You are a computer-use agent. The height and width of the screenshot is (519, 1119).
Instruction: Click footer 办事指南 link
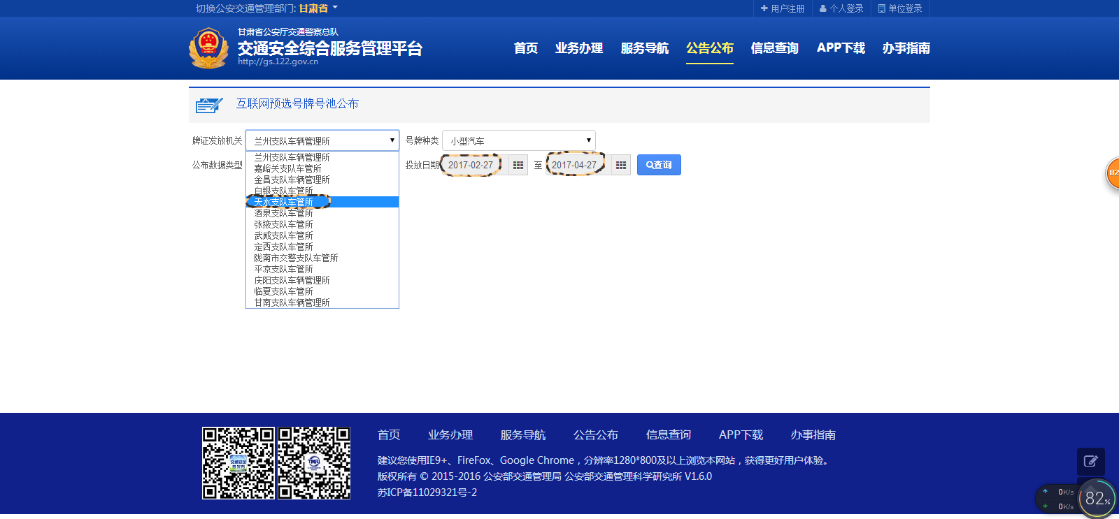(813, 435)
